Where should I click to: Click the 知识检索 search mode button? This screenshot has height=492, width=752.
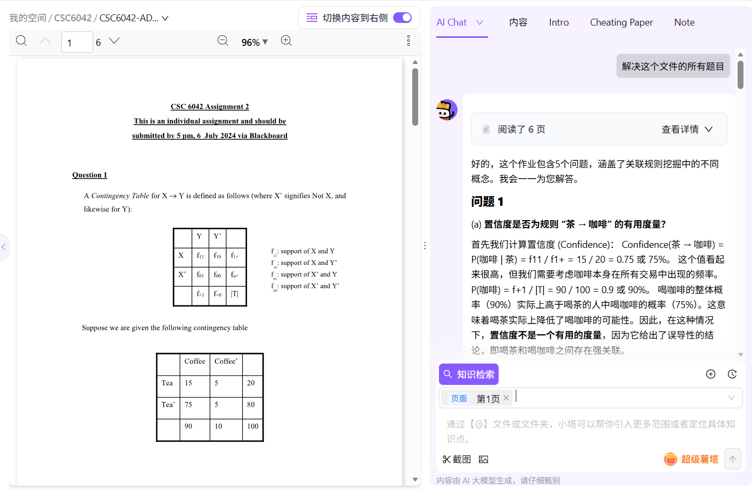[468, 374]
